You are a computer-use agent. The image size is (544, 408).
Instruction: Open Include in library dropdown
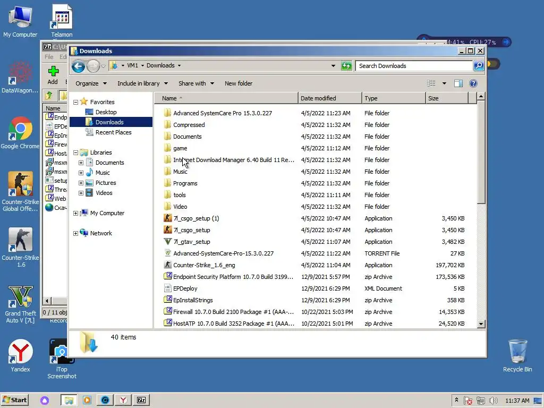(142, 83)
